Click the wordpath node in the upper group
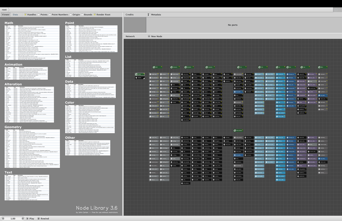 click(249, 92)
